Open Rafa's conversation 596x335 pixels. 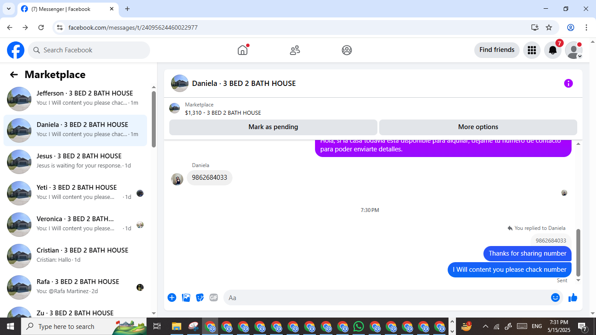click(x=75, y=287)
